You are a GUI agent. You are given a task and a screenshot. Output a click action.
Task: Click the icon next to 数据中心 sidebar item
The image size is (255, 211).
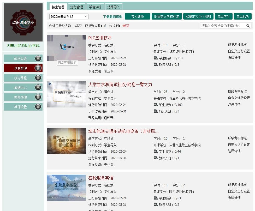[x=39, y=87]
